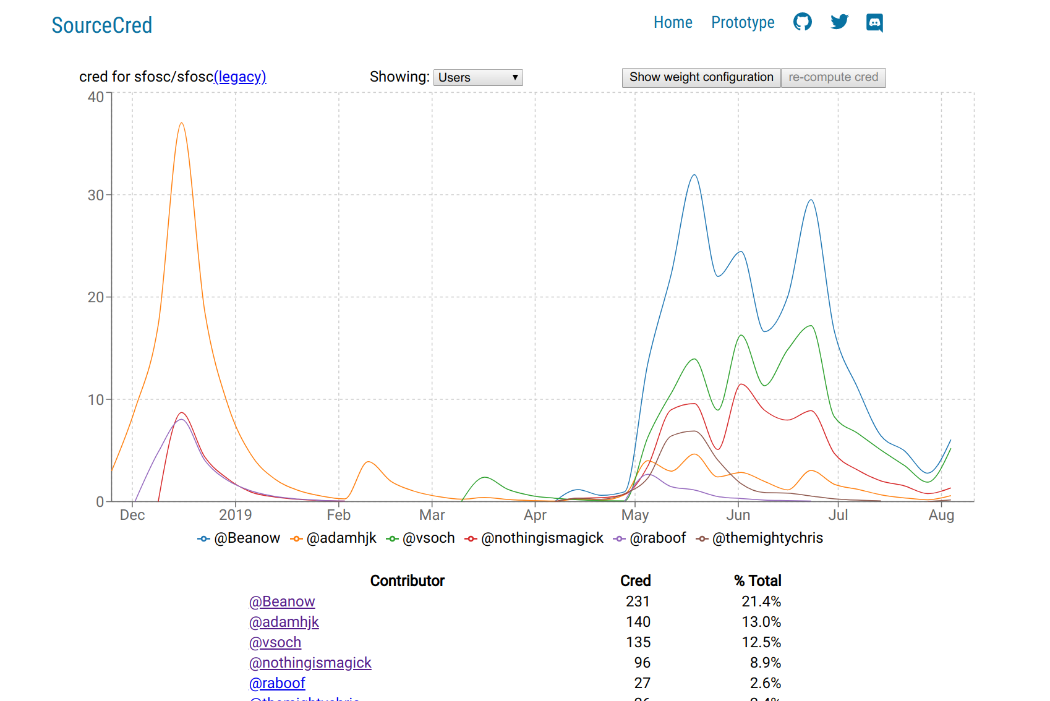Click the Cred column header
1050x701 pixels.
[x=636, y=581]
